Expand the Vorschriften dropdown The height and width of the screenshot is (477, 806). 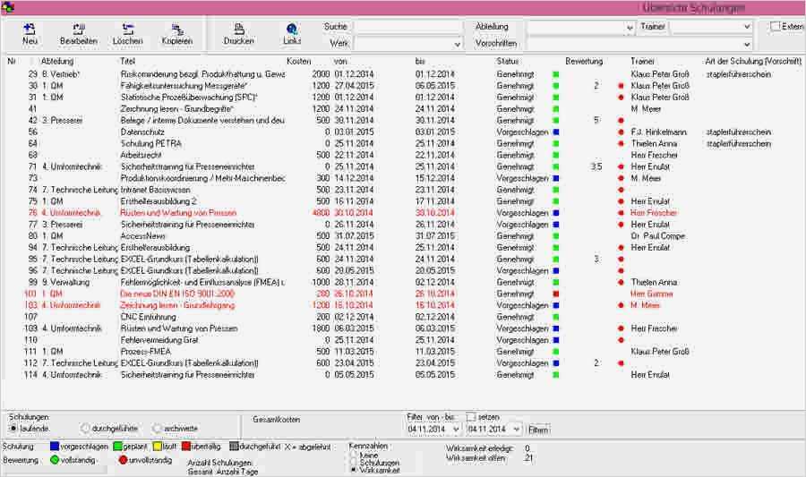(747, 44)
